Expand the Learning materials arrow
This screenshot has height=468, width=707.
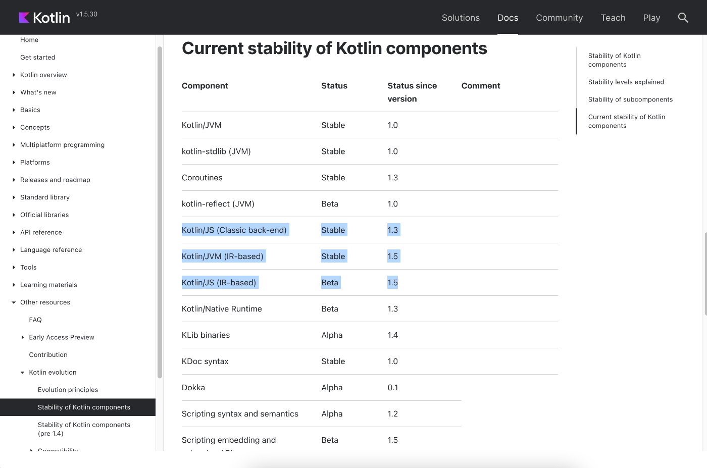coord(14,285)
